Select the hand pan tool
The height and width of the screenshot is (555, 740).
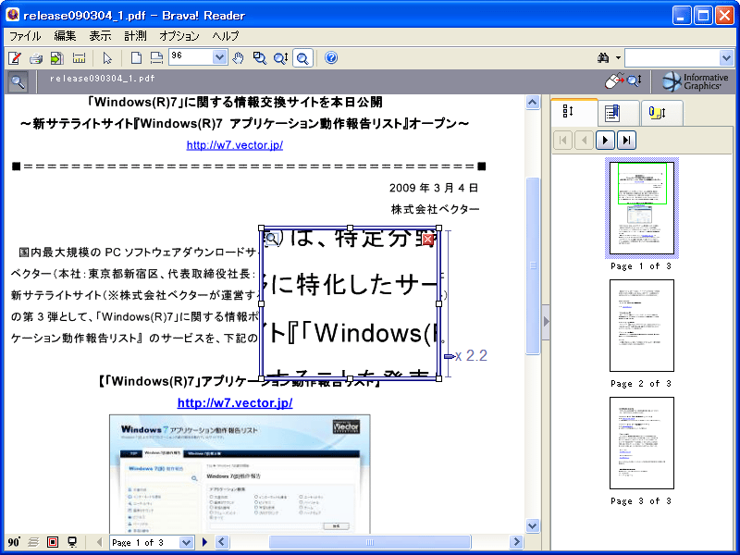click(x=239, y=58)
